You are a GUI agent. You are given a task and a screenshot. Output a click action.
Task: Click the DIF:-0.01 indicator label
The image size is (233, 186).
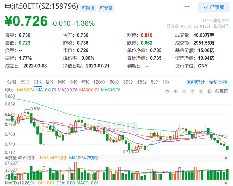tap(46, 183)
